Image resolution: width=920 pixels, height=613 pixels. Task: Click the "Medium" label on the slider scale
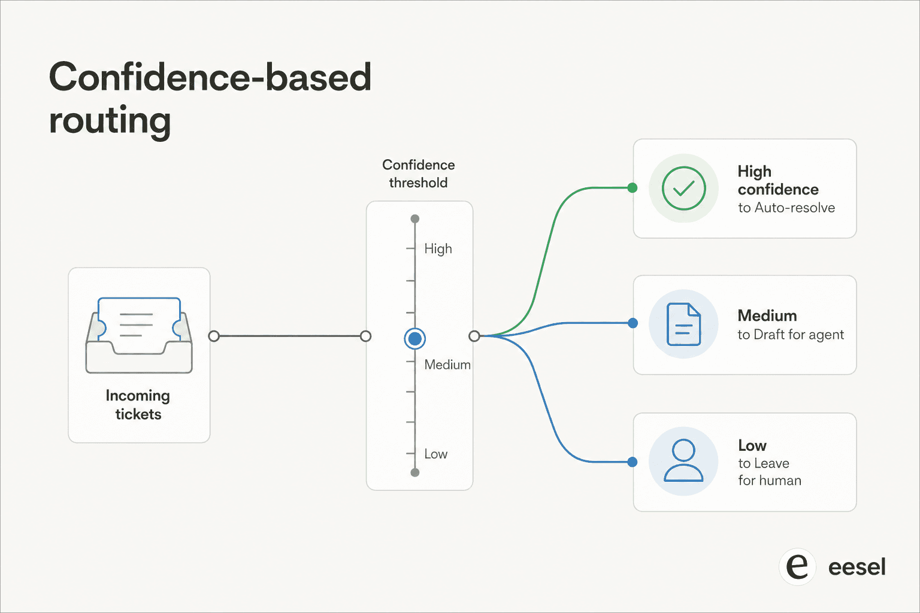[447, 365]
